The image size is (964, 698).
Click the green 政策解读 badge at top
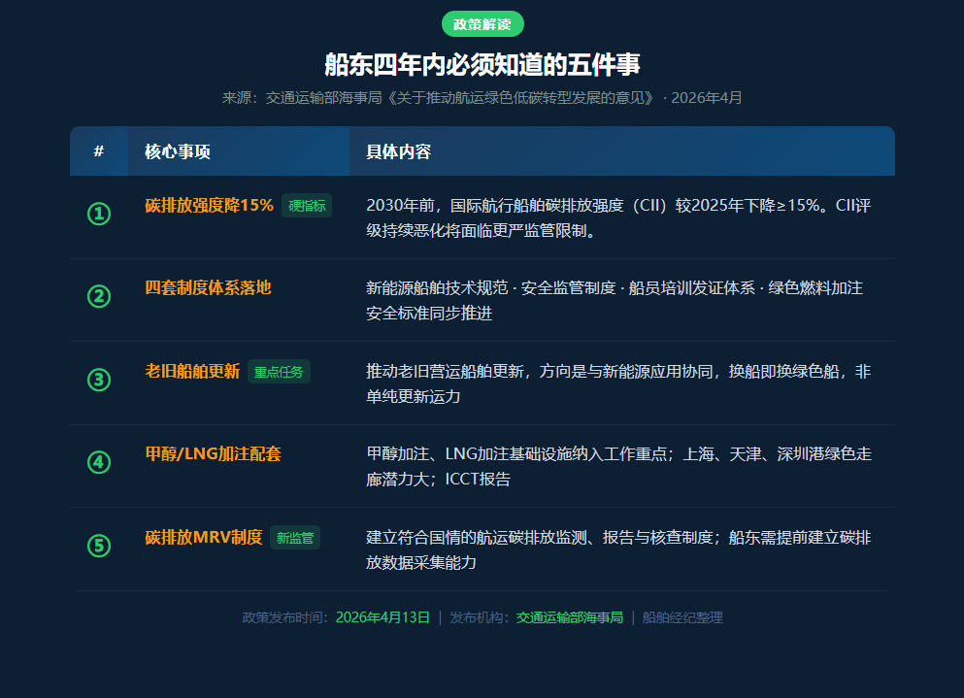(482, 23)
